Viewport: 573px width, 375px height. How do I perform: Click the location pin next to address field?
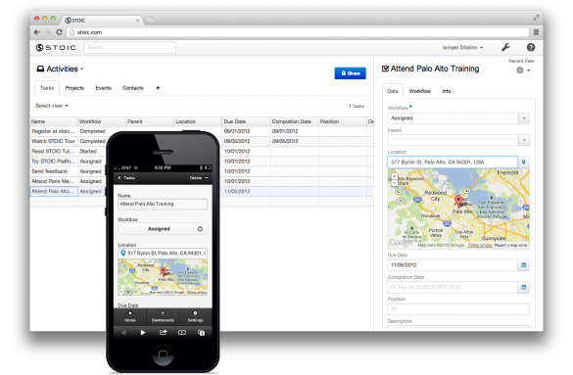523,162
